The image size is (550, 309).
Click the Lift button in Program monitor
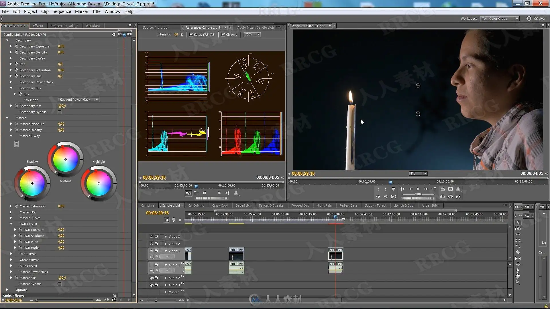443,197
